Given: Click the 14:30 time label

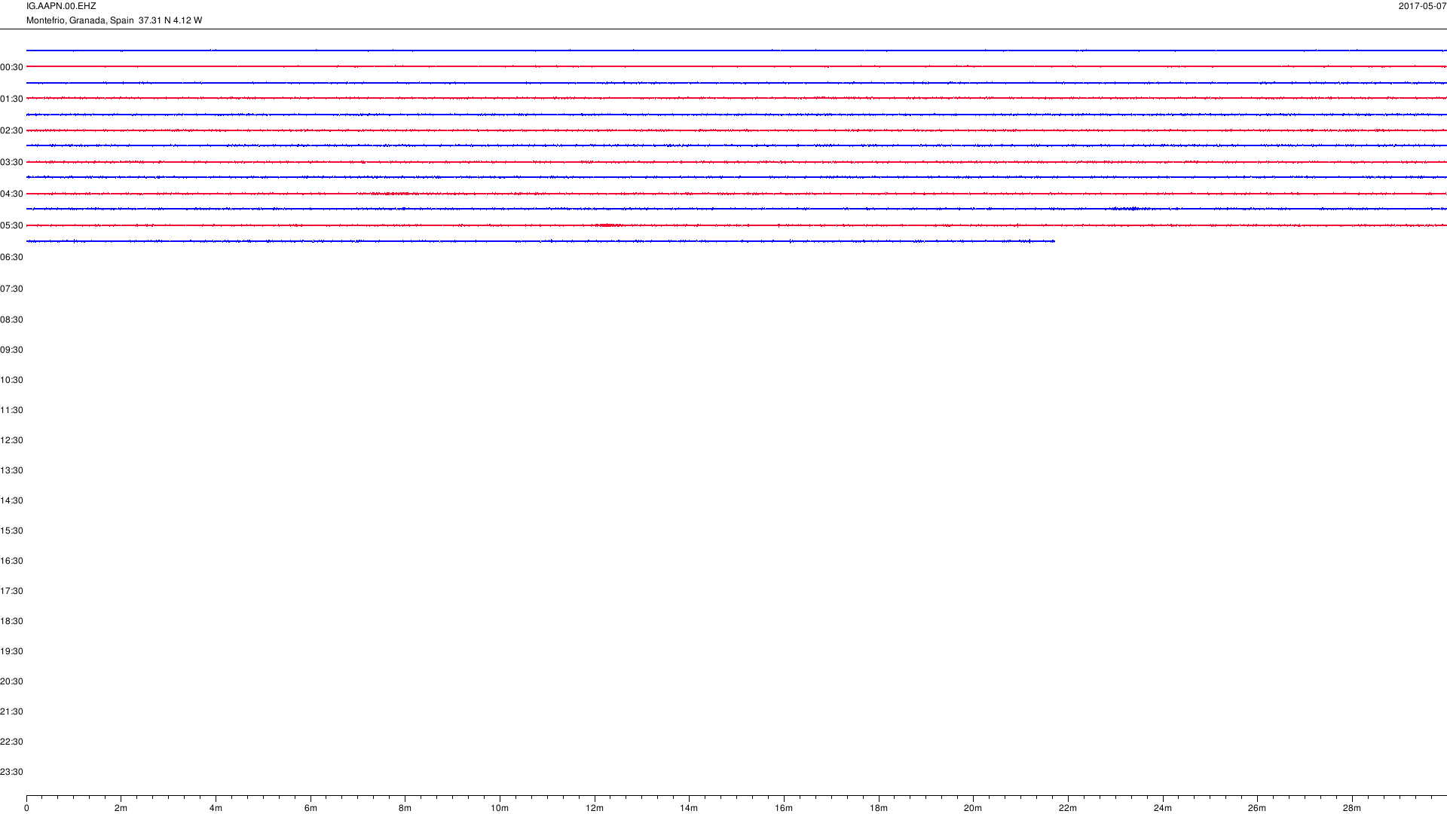Looking at the screenshot, I should point(11,500).
